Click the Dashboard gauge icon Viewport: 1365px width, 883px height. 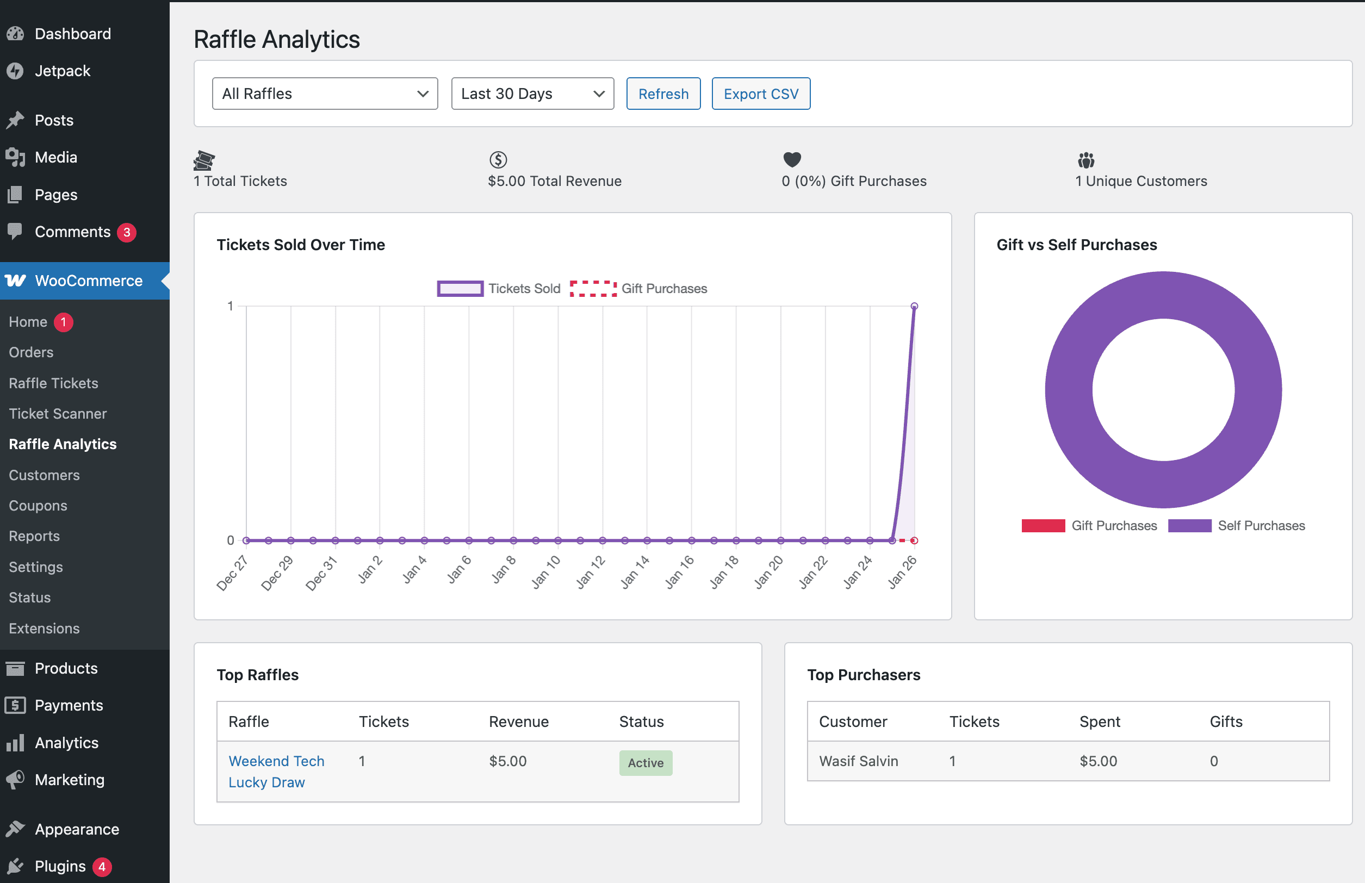pyautogui.click(x=15, y=34)
